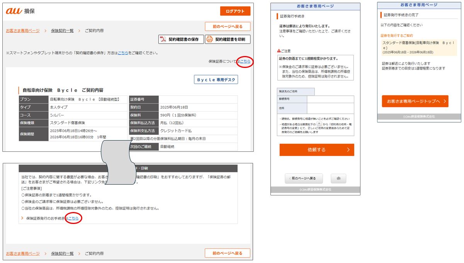Open Bycle専用デスク

point(216,80)
